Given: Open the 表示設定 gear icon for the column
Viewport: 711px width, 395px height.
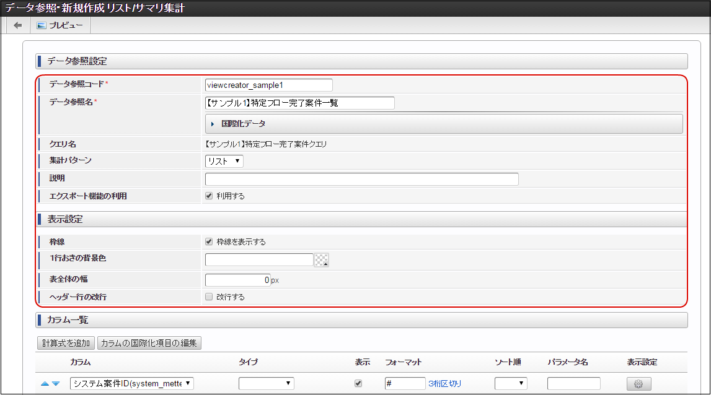Looking at the screenshot, I should tap(638, 383).
